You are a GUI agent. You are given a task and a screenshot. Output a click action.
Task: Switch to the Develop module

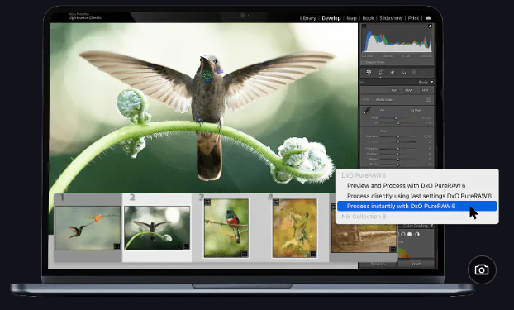click(x=331, y=18)
